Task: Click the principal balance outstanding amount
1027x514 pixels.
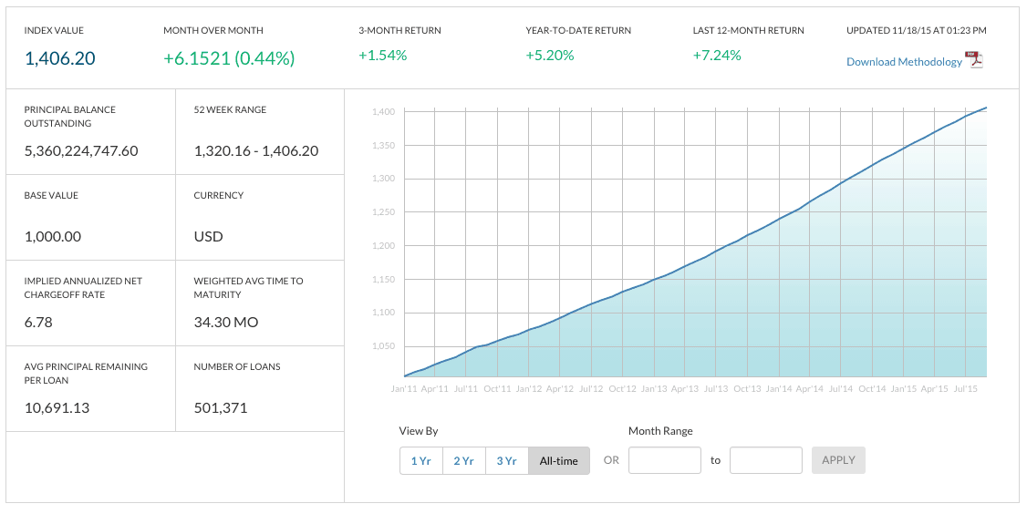Action: 81,151
